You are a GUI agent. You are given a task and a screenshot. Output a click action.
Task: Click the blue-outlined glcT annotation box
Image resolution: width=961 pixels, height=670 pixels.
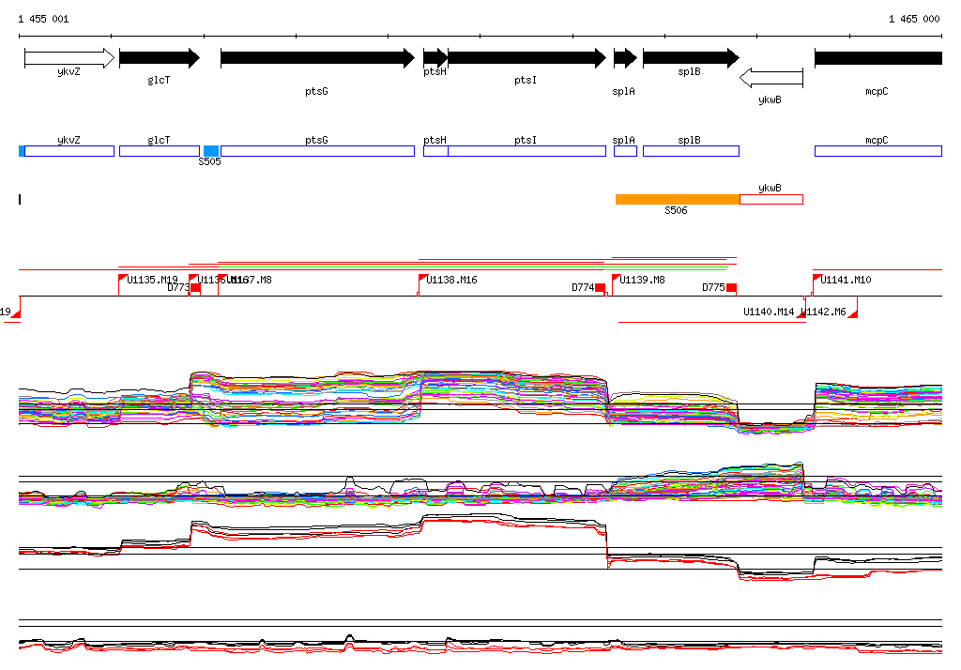point(160,151)
